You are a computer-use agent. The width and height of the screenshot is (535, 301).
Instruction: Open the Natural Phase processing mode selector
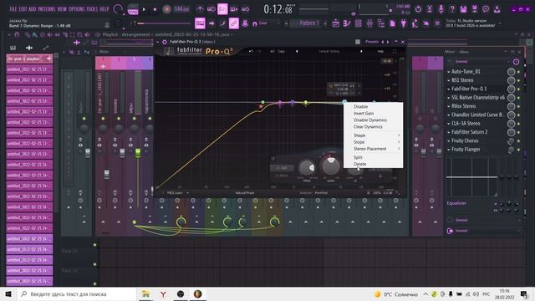coord(245,193)
